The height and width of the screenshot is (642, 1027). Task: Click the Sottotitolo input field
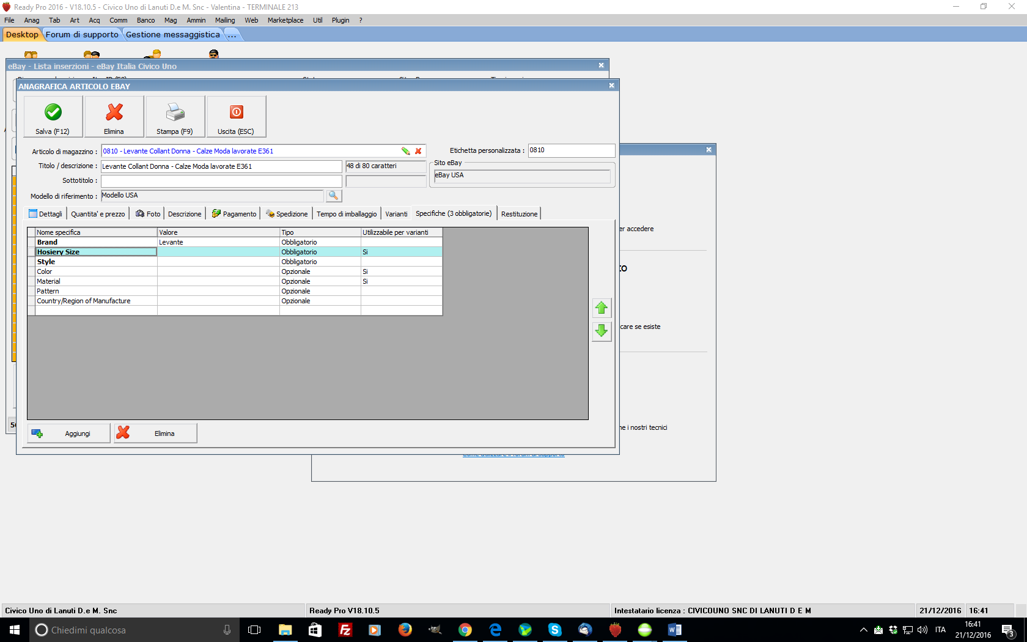coord(221,181)
